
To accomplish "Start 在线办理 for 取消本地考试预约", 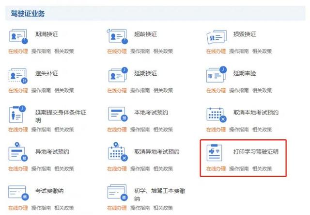I will point(216,130).
